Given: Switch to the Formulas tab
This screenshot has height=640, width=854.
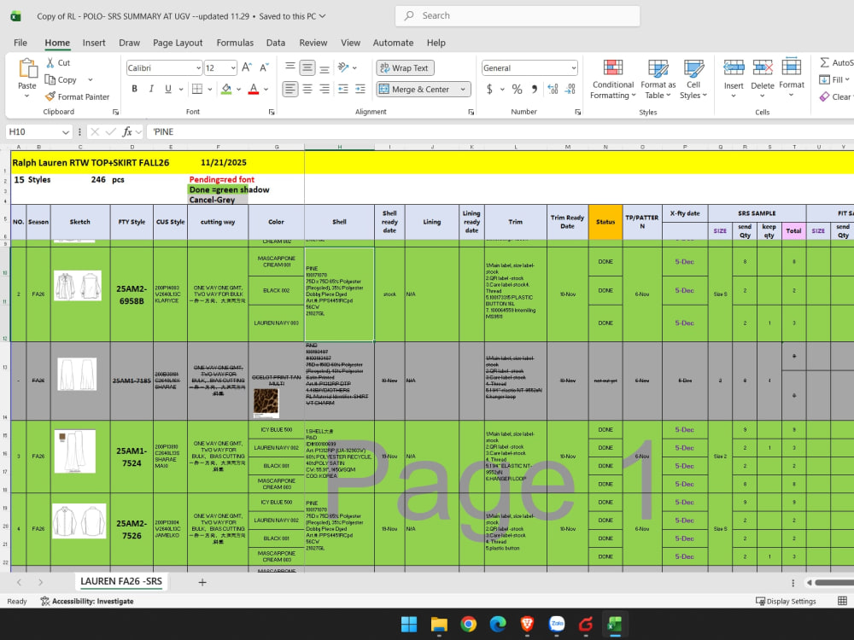Looking at the screenshot, I should (x=235, y=43).
